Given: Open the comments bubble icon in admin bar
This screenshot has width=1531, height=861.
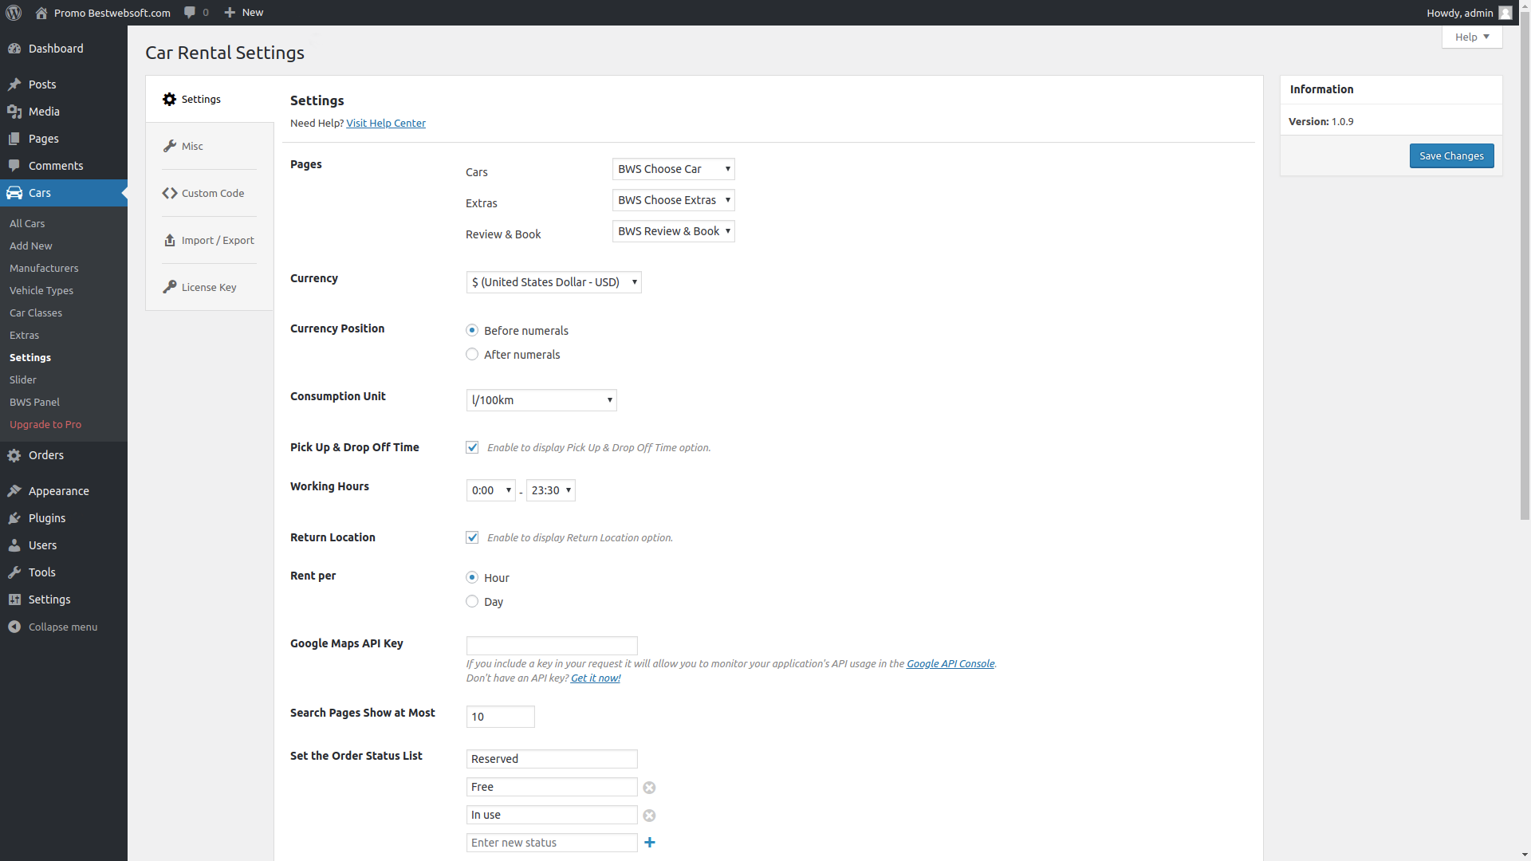Looking at the screenshot, I should [190, 13].
